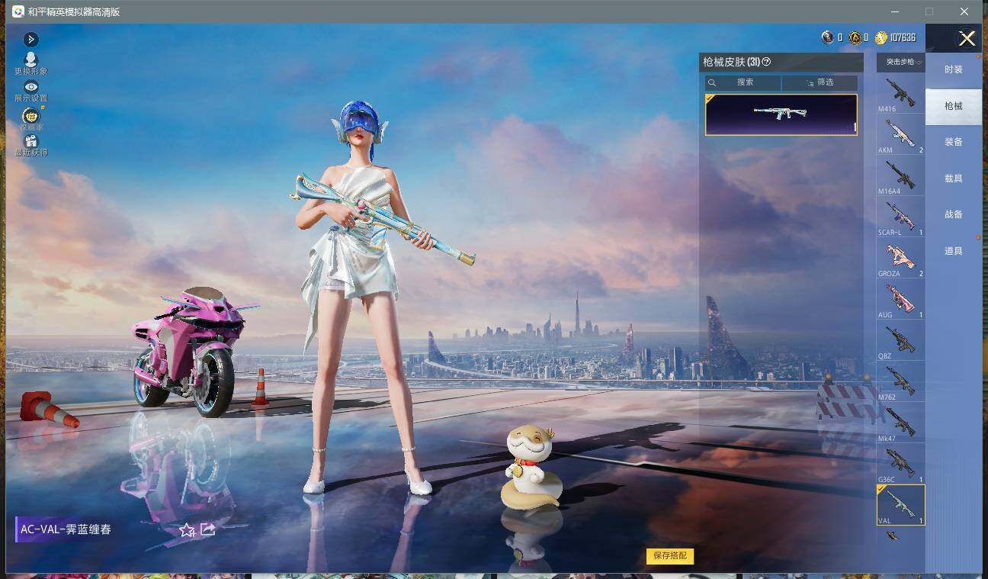Image resolution: width=988 pixels, height=579 pixels.
Task: Select the AKM rifle icon
Action: (900, 135)
